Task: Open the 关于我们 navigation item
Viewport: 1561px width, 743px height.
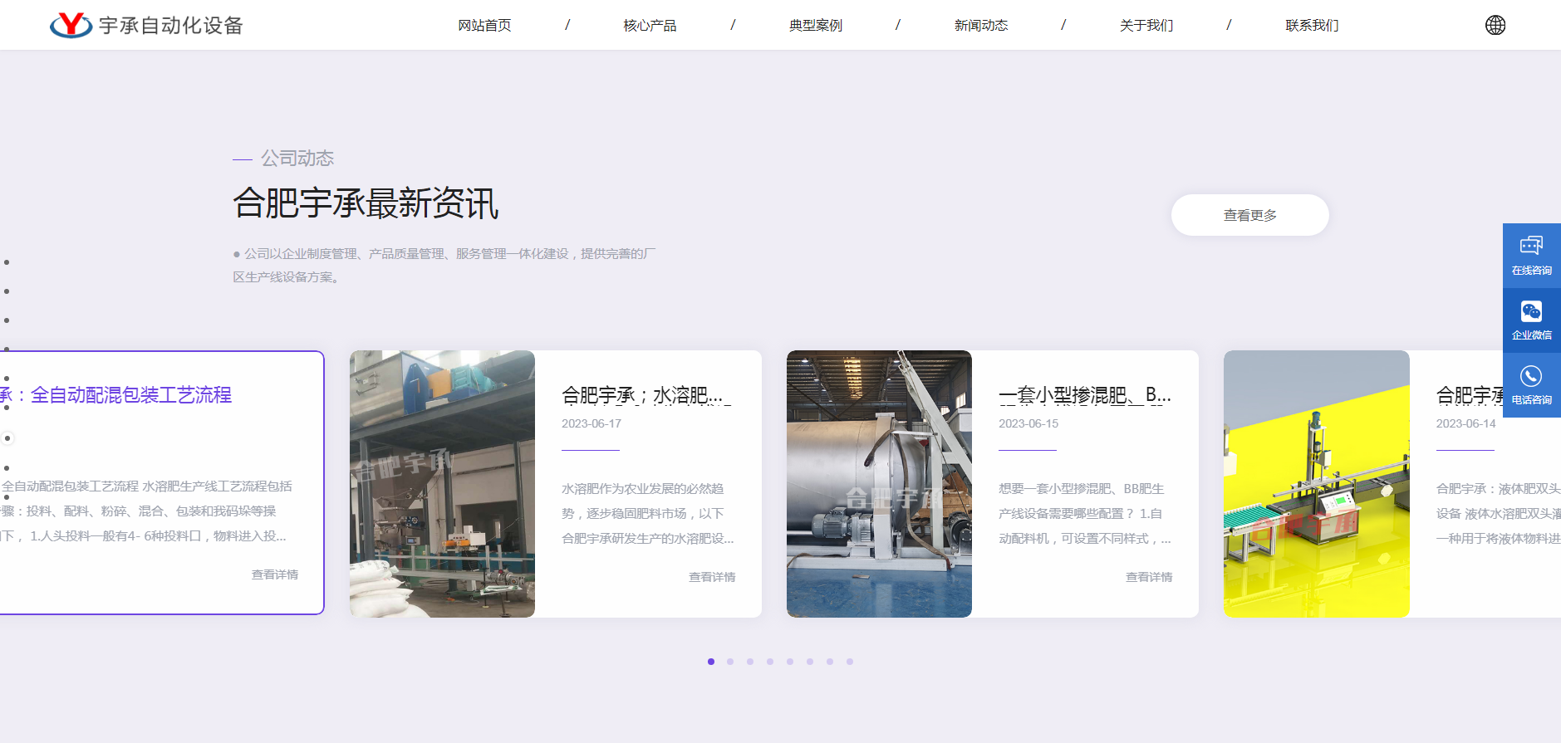Action: point(1146,26)
